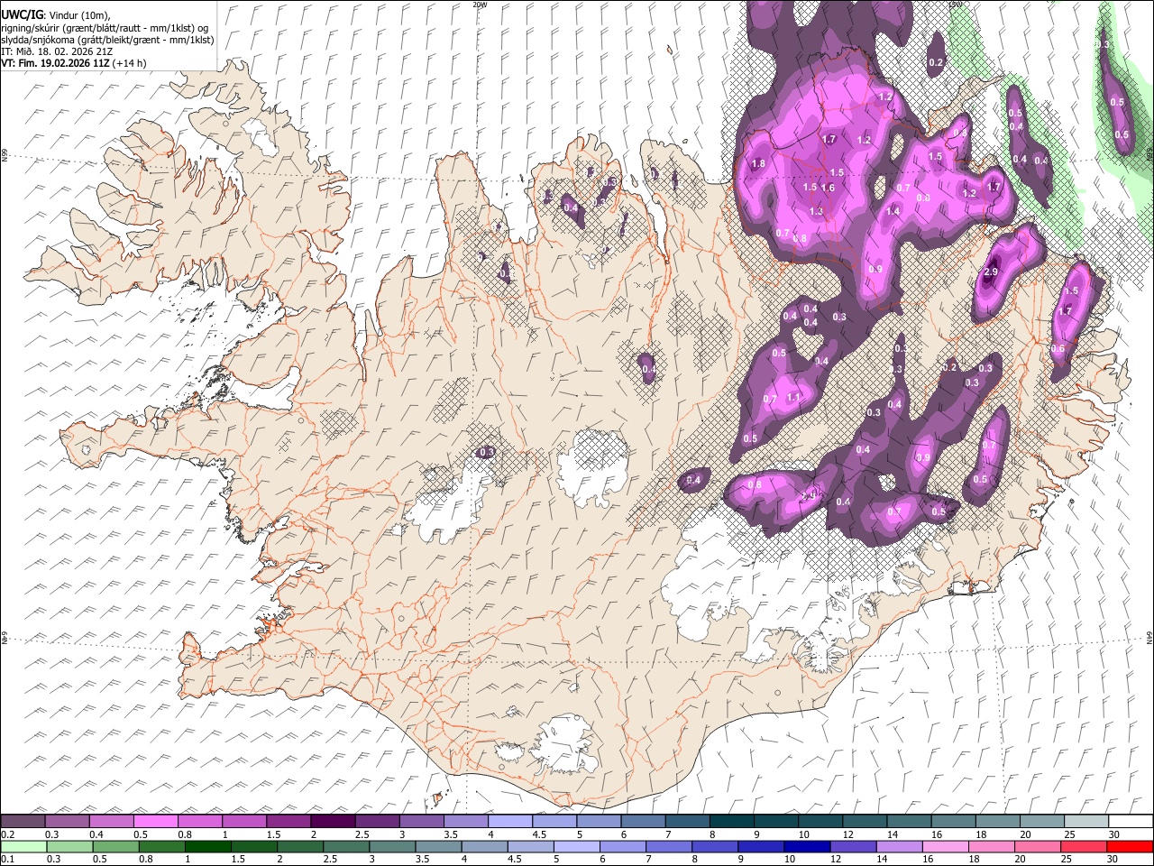Viewport: 1154px width, 866px height.
Task: Select the '1.4' snowfall value on the map
Action: click(x=894, y=211)
